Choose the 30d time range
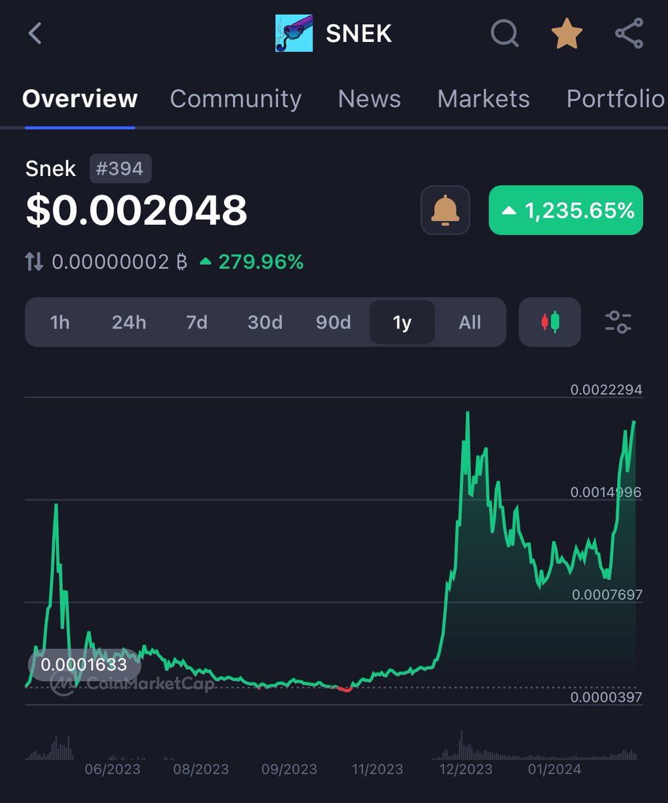Image resolution: width=668 pixels, height=803 pixels. pos(265,323)
